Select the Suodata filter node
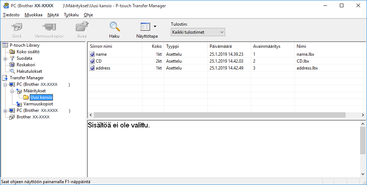 [x=24, y=58]
